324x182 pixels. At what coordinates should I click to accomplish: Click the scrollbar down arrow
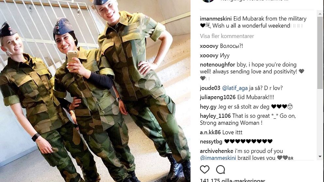[320, 157]
